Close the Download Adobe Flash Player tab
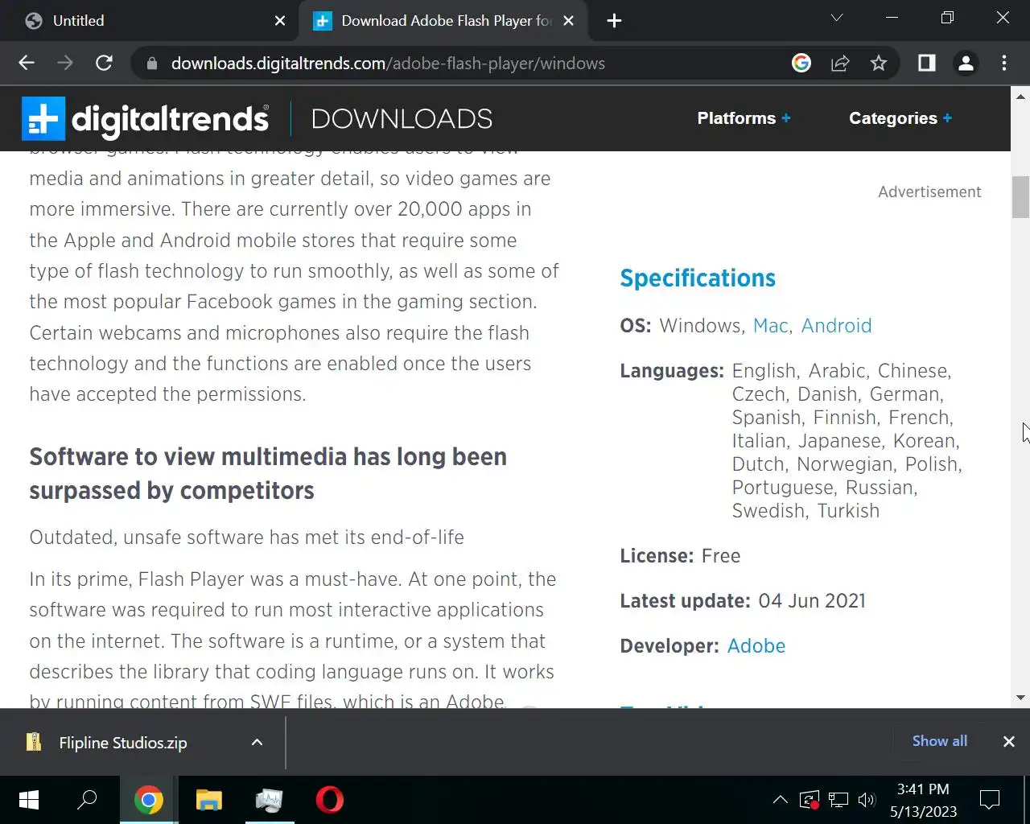1030x824 pixels. (569, 21)
